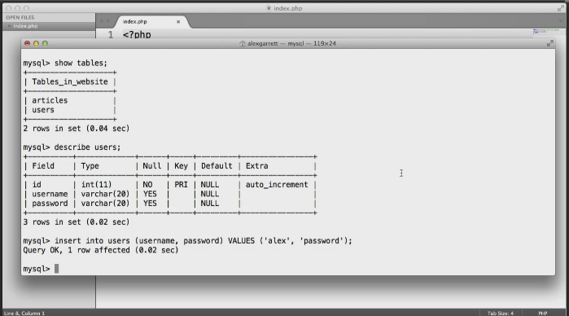The image size is (569, 316).
Task: Click the Tables_in_website column header
Action: tap(70, 81)
